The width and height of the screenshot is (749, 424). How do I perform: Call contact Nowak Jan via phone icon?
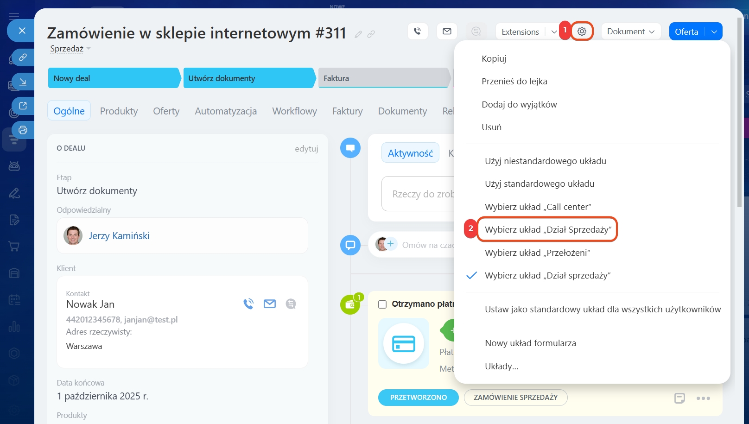248,304
